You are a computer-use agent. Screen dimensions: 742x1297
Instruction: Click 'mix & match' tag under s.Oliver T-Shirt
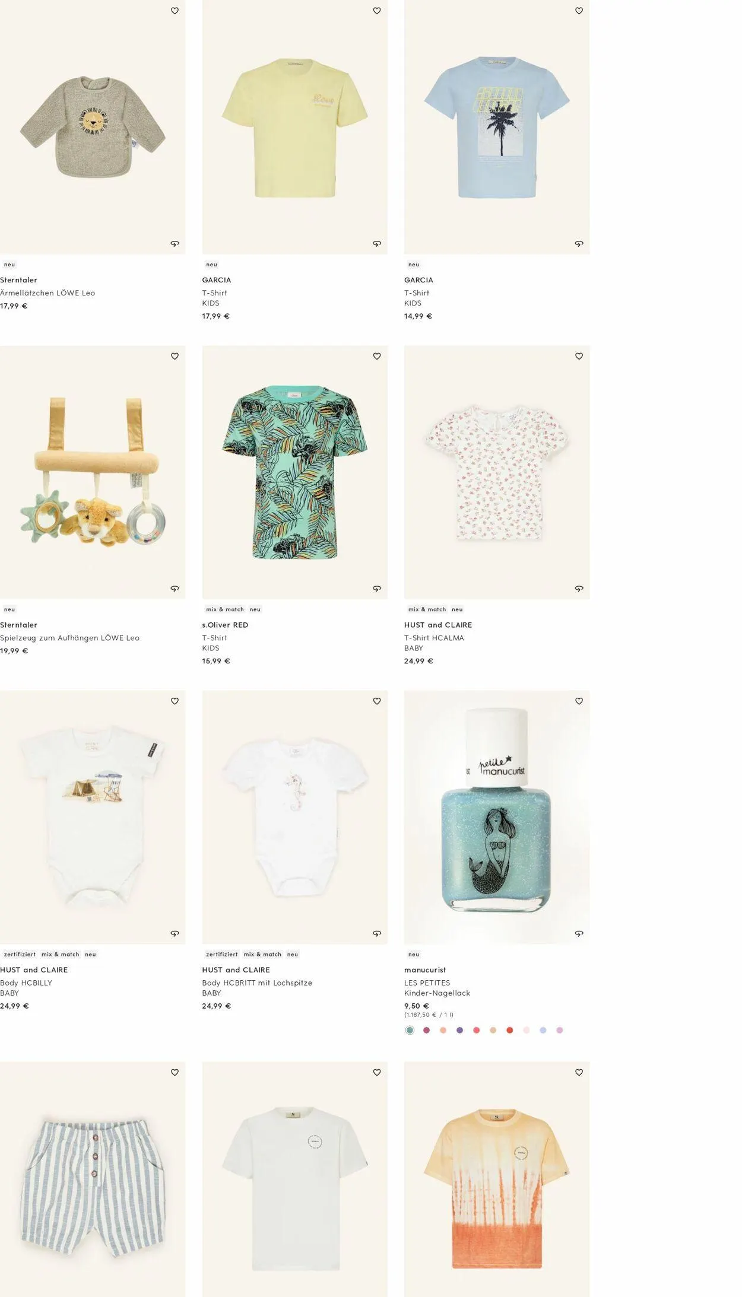pyautogui.click(x=225, y=609)
